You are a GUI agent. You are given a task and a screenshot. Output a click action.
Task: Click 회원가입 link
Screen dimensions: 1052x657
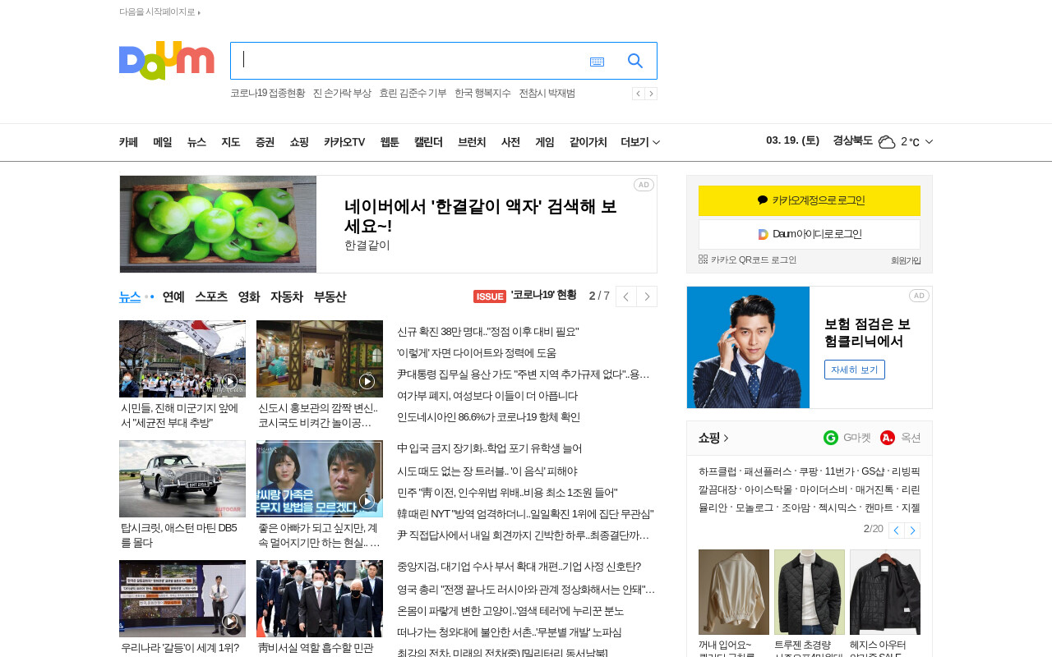906,260
